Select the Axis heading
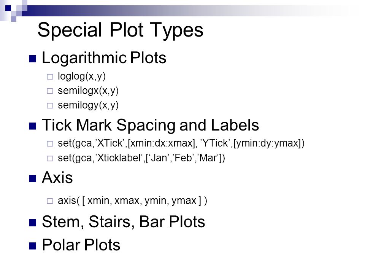 (57, 178)
